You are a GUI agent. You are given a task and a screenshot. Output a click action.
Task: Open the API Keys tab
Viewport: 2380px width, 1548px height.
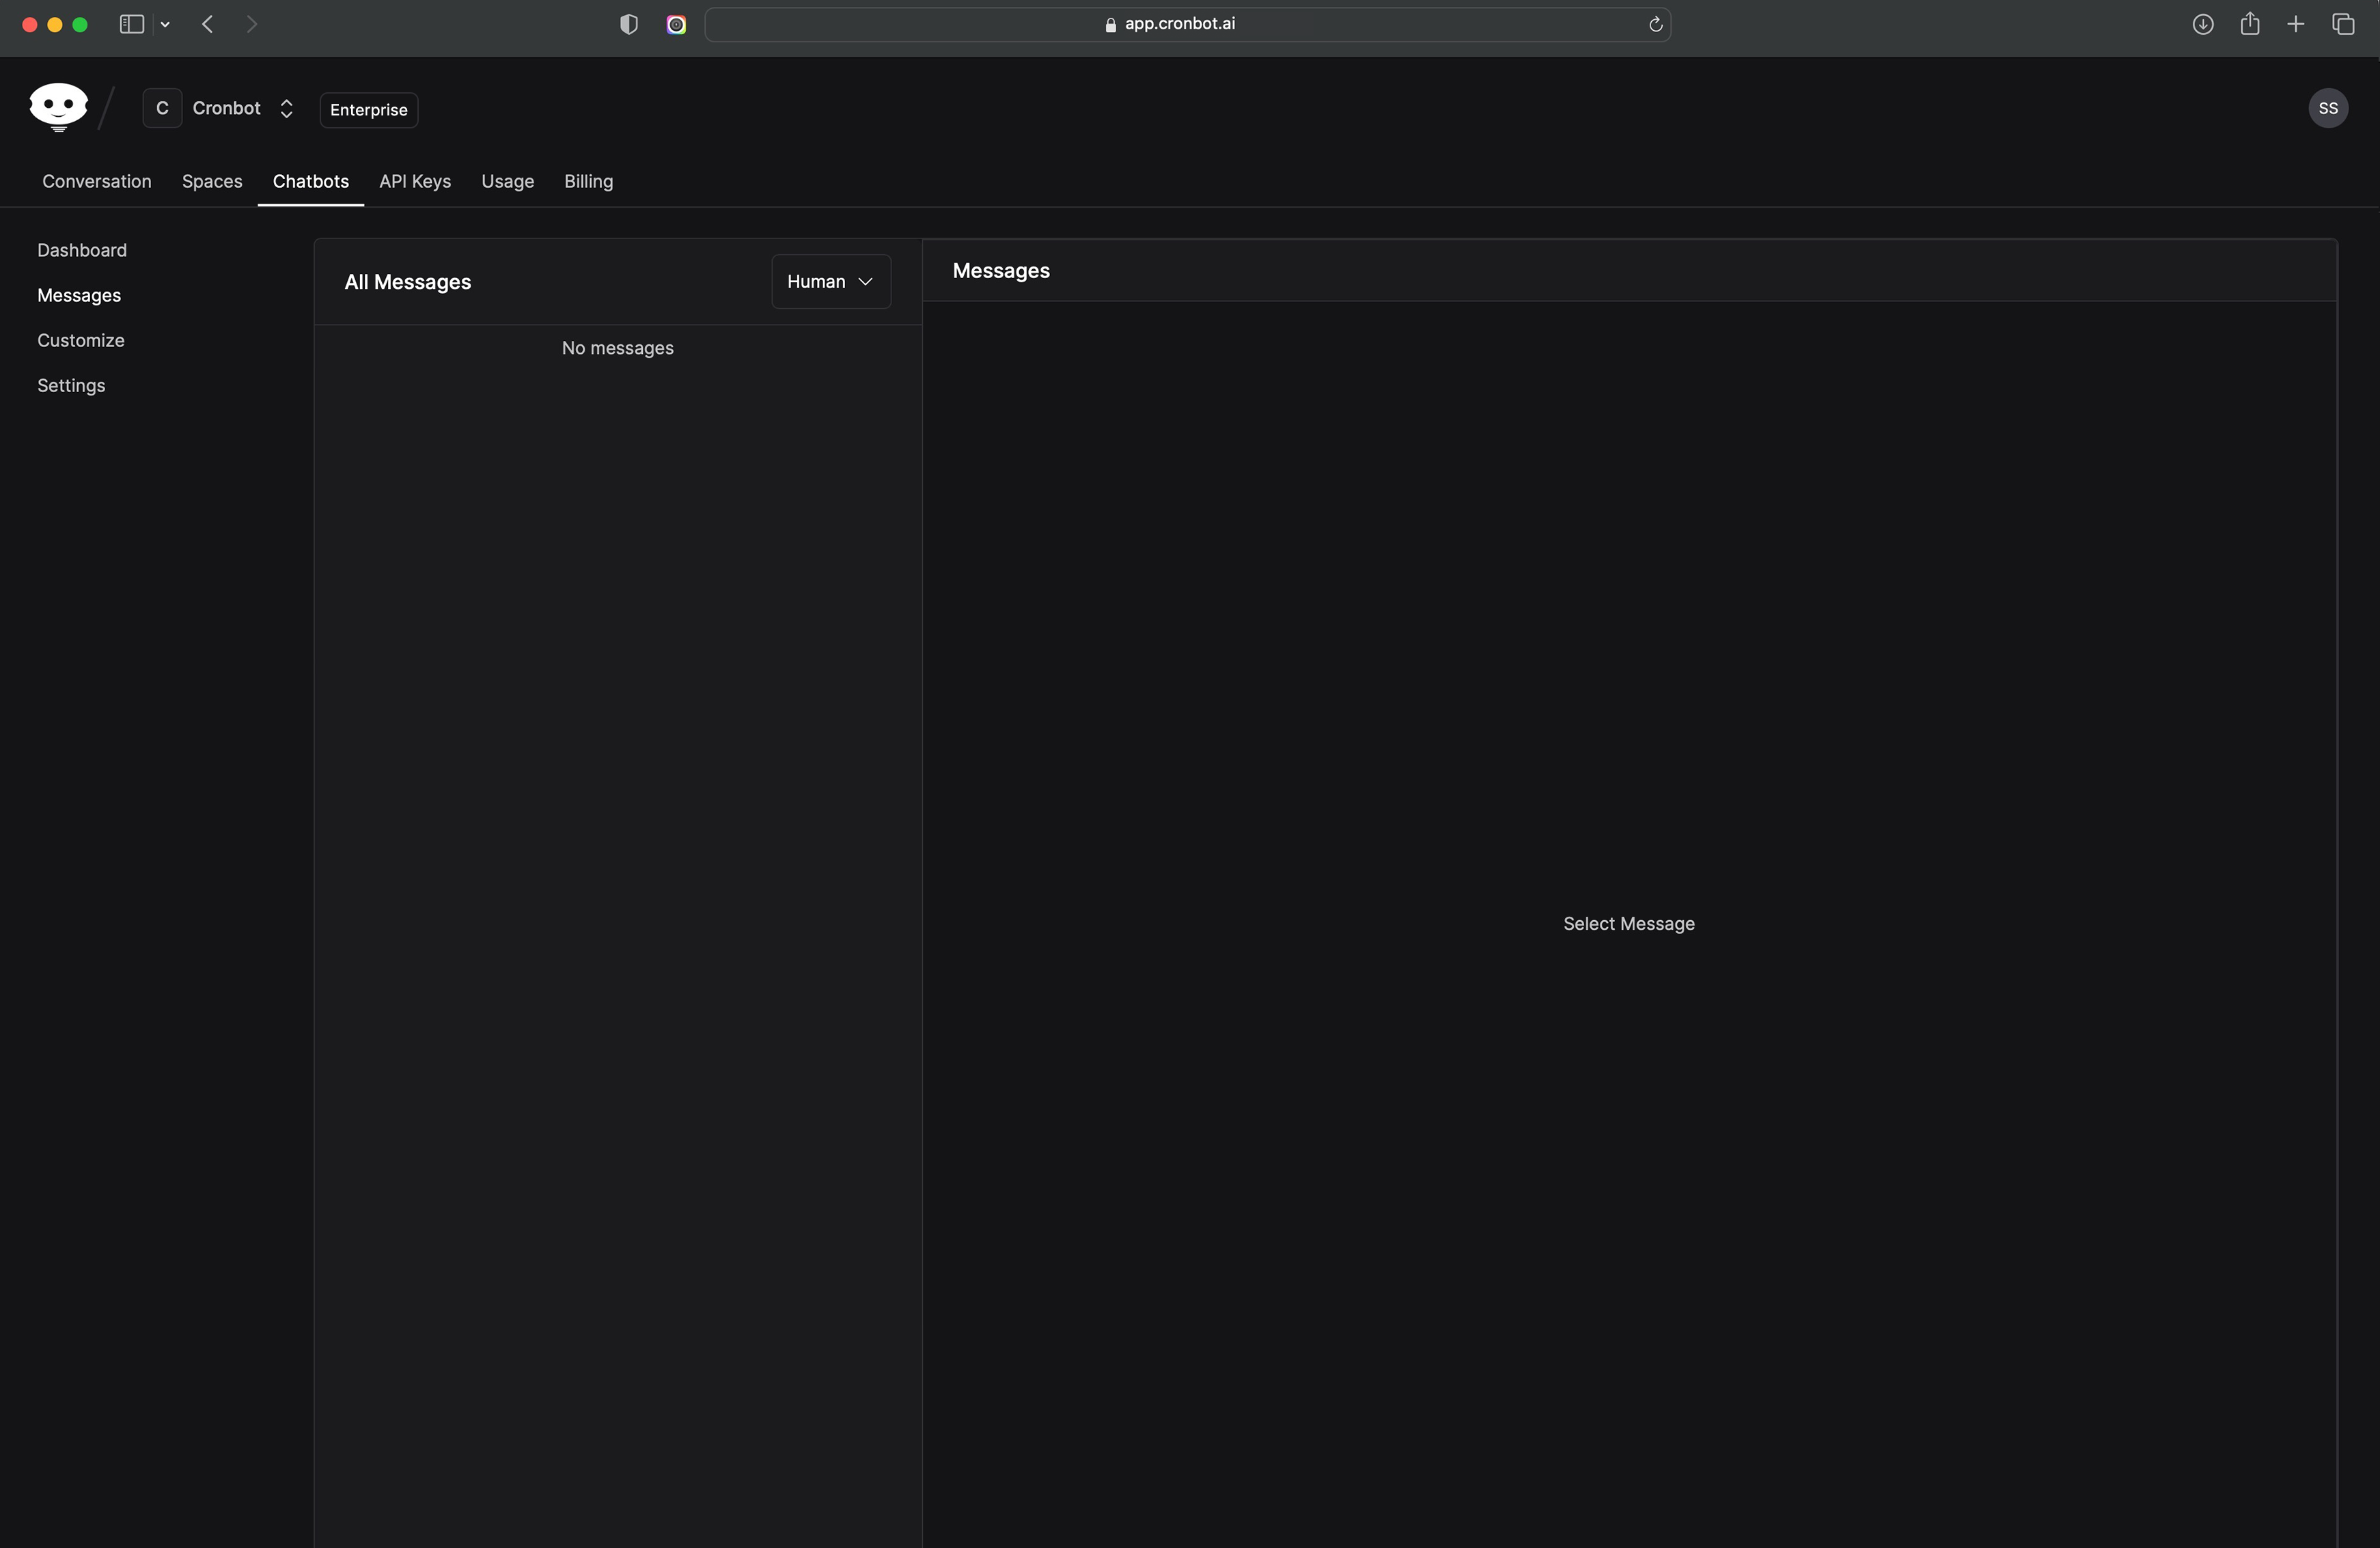pyautogui.click(x=414, y=181)
